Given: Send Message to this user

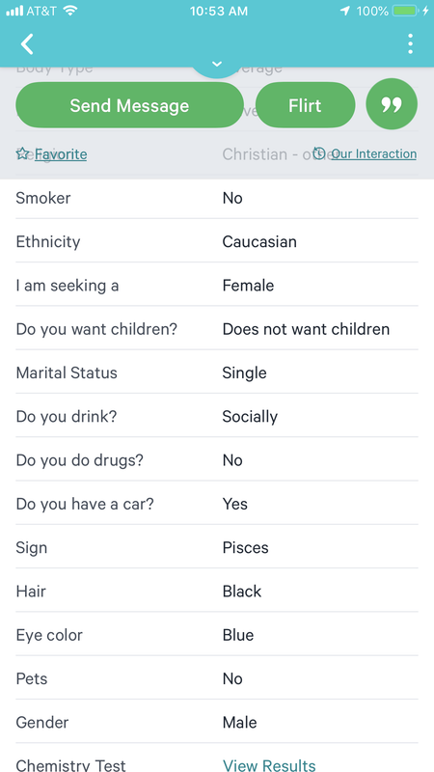Looking at the screenshot, I should pyautogui.click(x=129, y=105).
